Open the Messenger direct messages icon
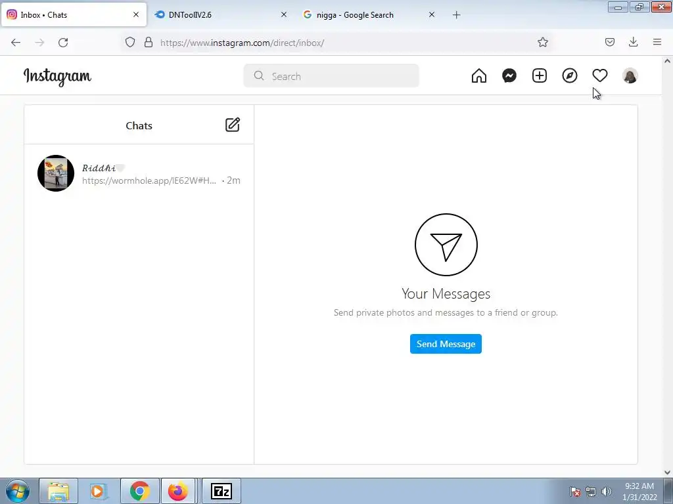The height and width of the screenshot is (504, 673). pyautogui.click(x=509, y=76)
